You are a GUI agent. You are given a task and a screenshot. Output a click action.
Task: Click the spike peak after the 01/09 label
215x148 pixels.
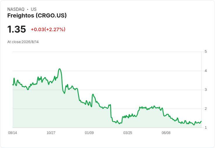pos(93,94)
